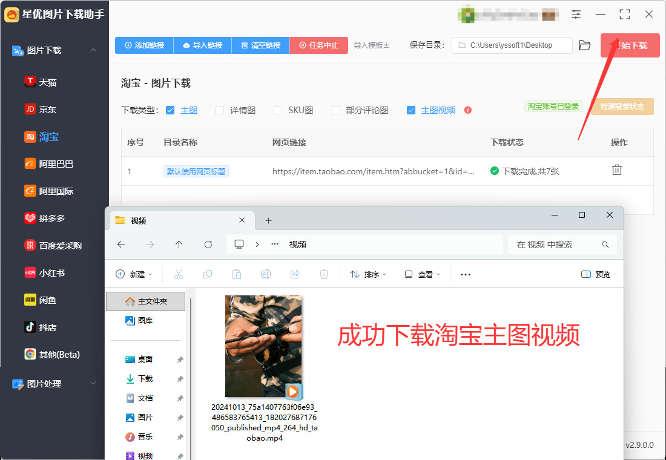Click the 导入链接 button

coord(203,45)
